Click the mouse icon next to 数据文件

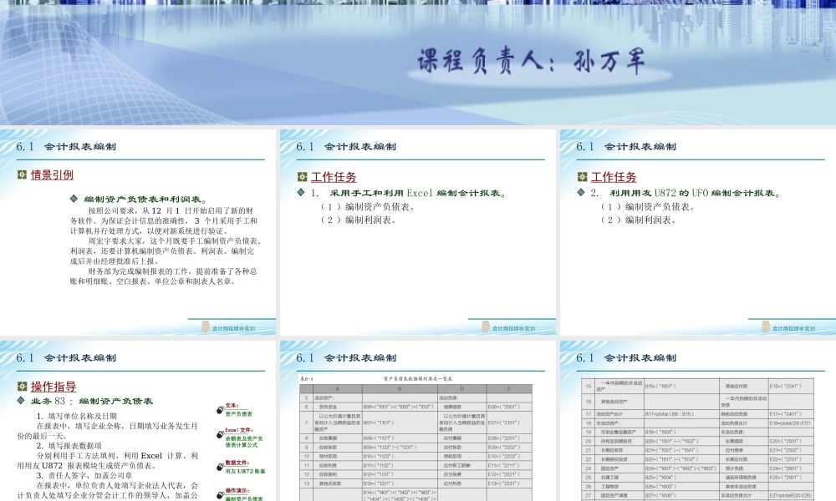pyautogui.click(x=220, y=467)
